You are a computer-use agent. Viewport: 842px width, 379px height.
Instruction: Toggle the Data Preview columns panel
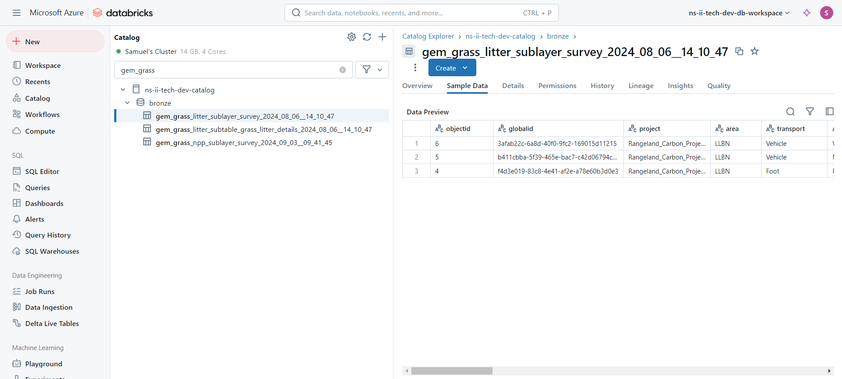point(829,112)
